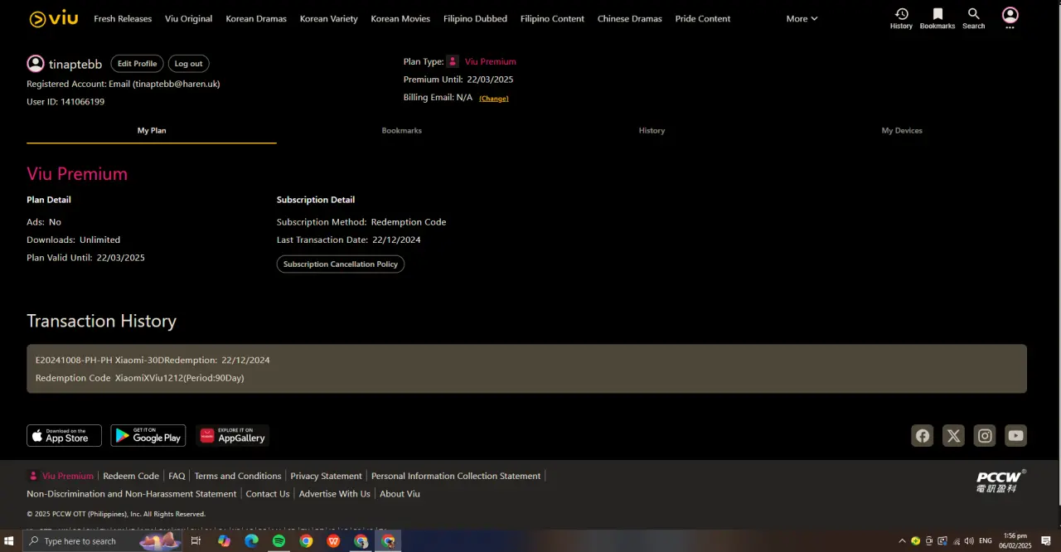Visit Viu's YouTube channel
This screenshot has height=552, width=1061.
(1016, 436)
